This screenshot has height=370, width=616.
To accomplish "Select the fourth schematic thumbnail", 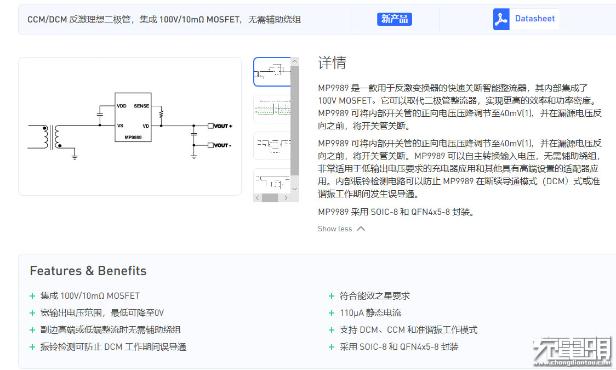I will (x=272, y=180).
